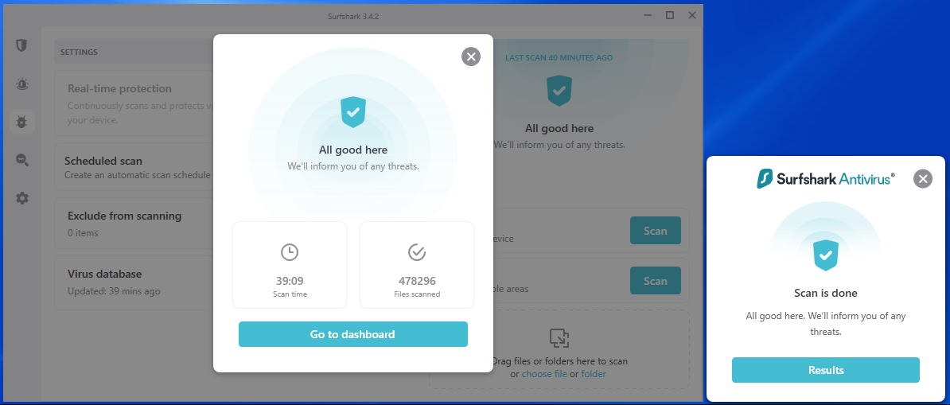
Task: Maximize the Surfshark window
Action: 670,15
